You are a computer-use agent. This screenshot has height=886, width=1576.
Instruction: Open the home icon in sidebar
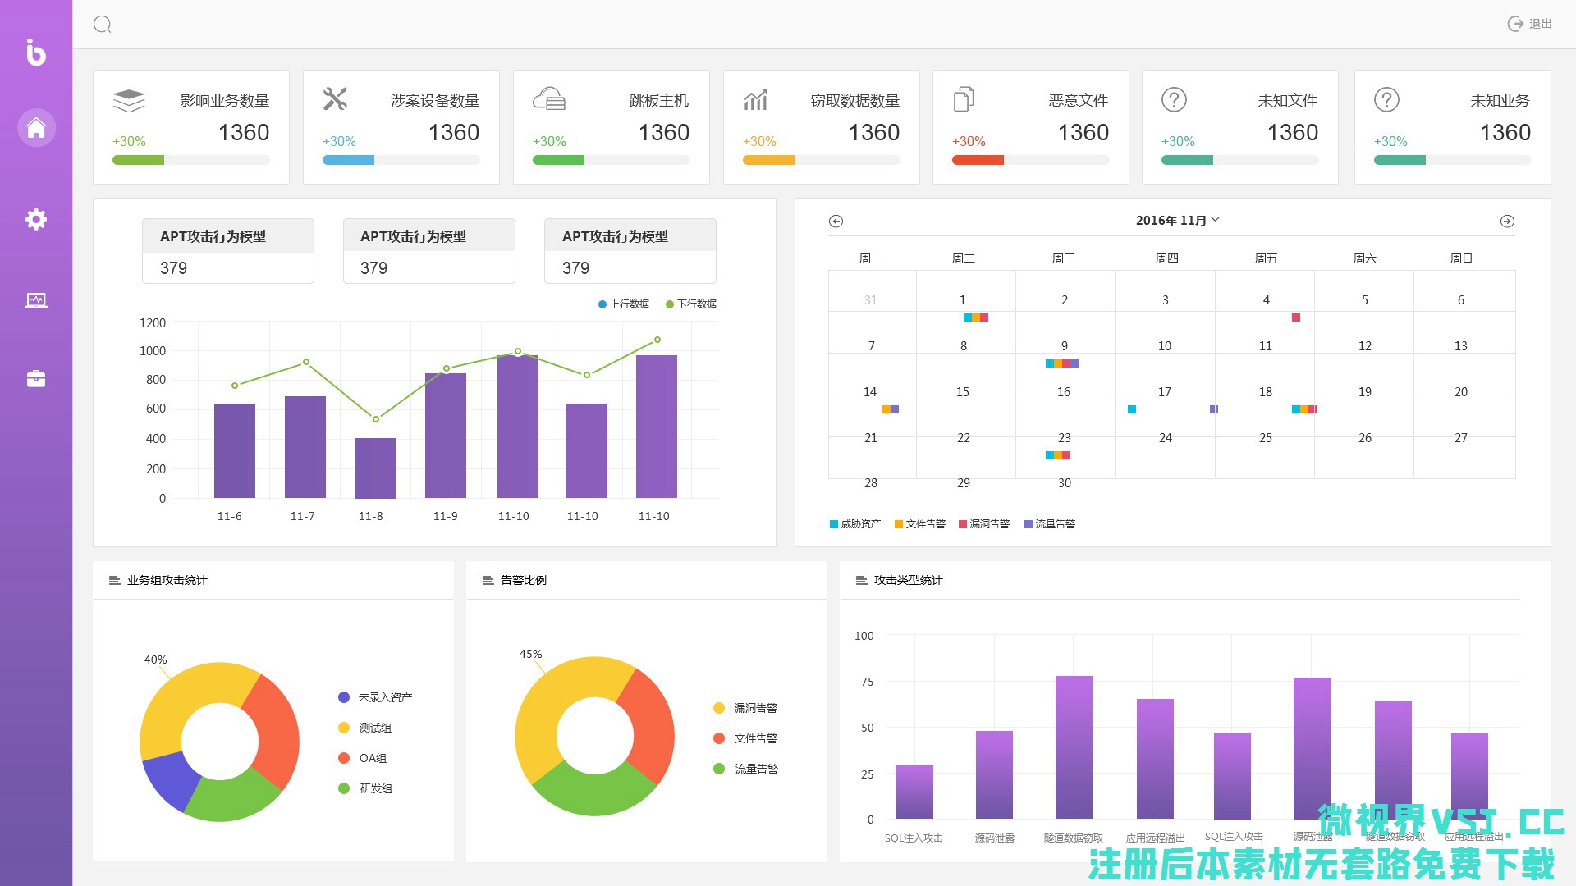(x=36, y=128)
